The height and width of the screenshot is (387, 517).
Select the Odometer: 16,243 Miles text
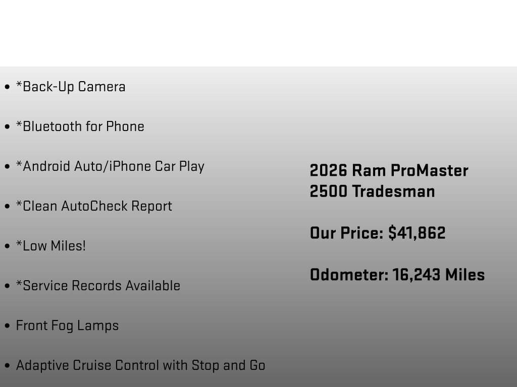[397, 275]
